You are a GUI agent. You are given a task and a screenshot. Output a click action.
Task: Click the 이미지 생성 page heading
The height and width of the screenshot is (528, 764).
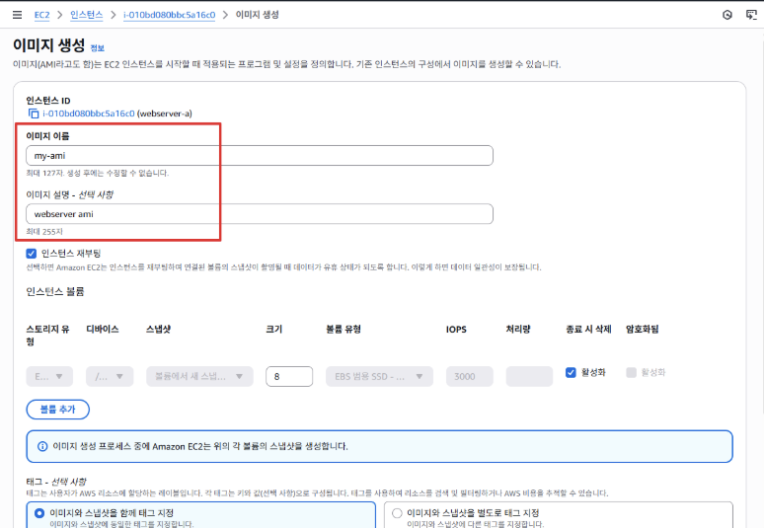(48, 45)
